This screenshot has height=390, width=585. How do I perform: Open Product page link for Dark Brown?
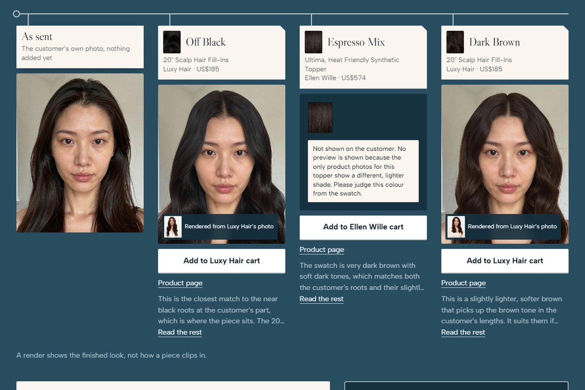click(x=463, y=283)
